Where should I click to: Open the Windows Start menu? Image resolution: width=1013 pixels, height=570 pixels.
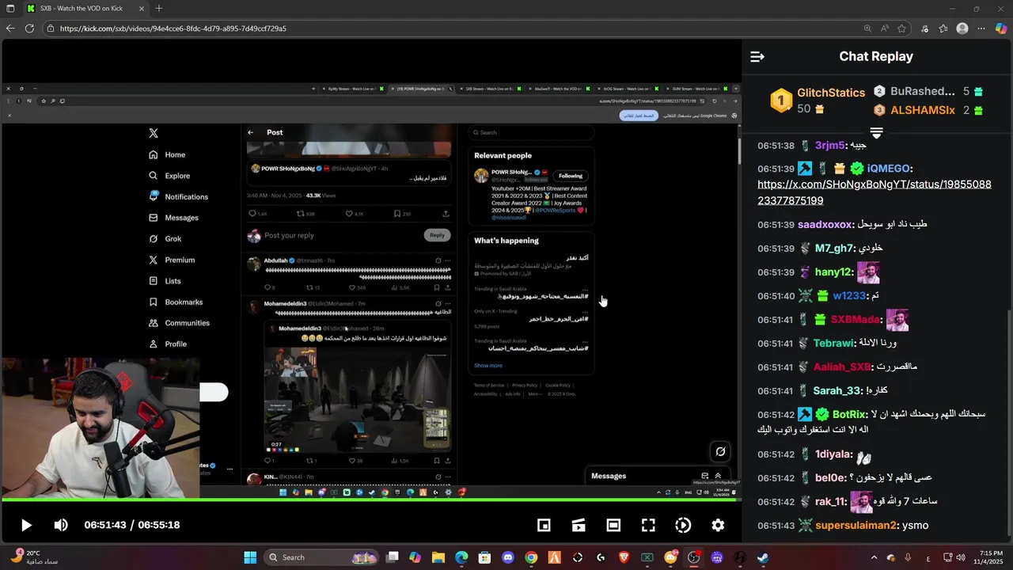tap(250, 557)
